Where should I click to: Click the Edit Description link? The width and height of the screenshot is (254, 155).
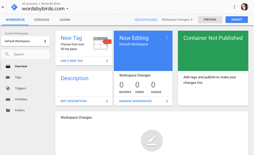73,101
